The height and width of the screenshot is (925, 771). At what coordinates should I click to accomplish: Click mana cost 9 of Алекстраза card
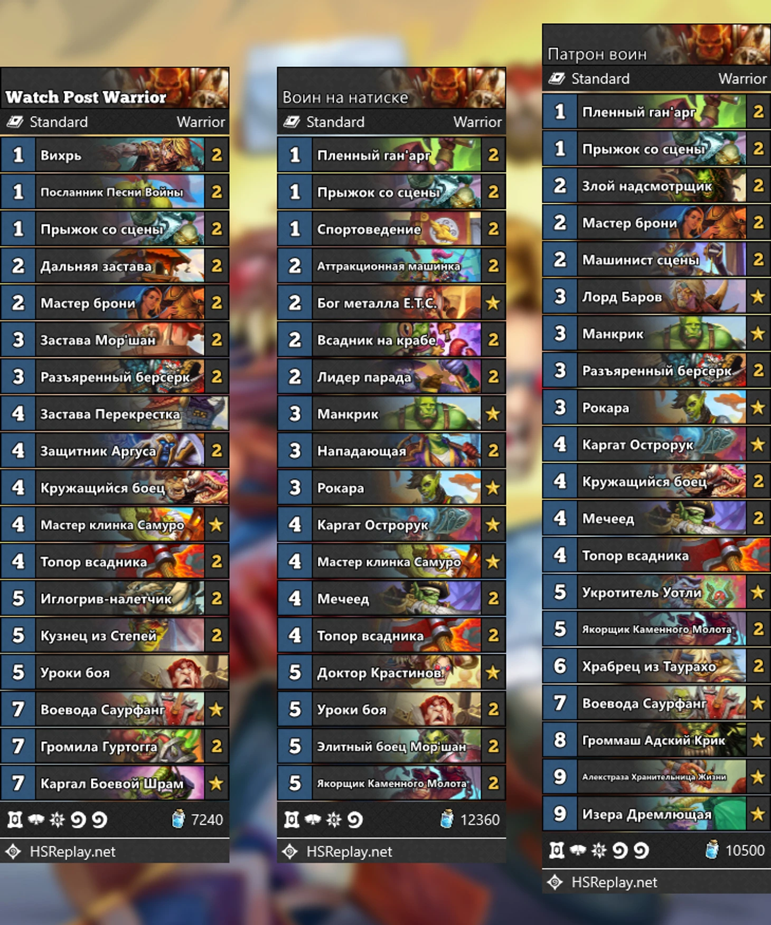[560, 777]
